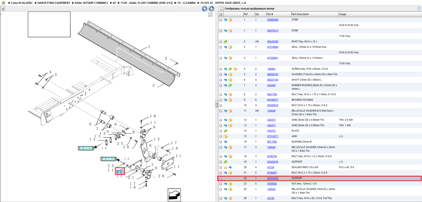The image size is (422, 202).
Task: Click the lower teal reference callout in the diagram
Action: click(x=108, y=159)
